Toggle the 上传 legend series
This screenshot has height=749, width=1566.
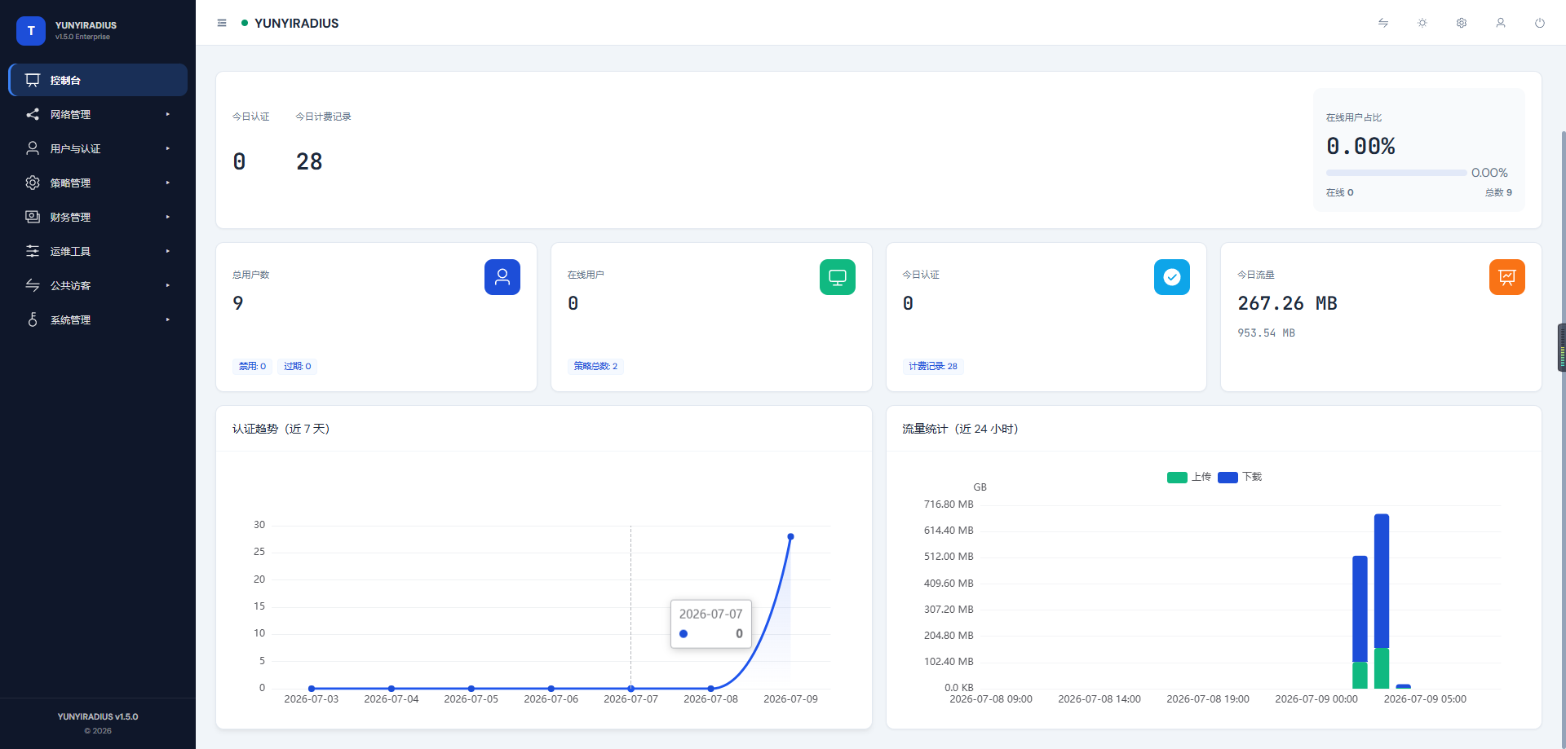(x=1189, y=477)
